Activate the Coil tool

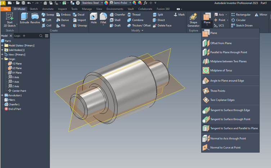click(46, 25)
